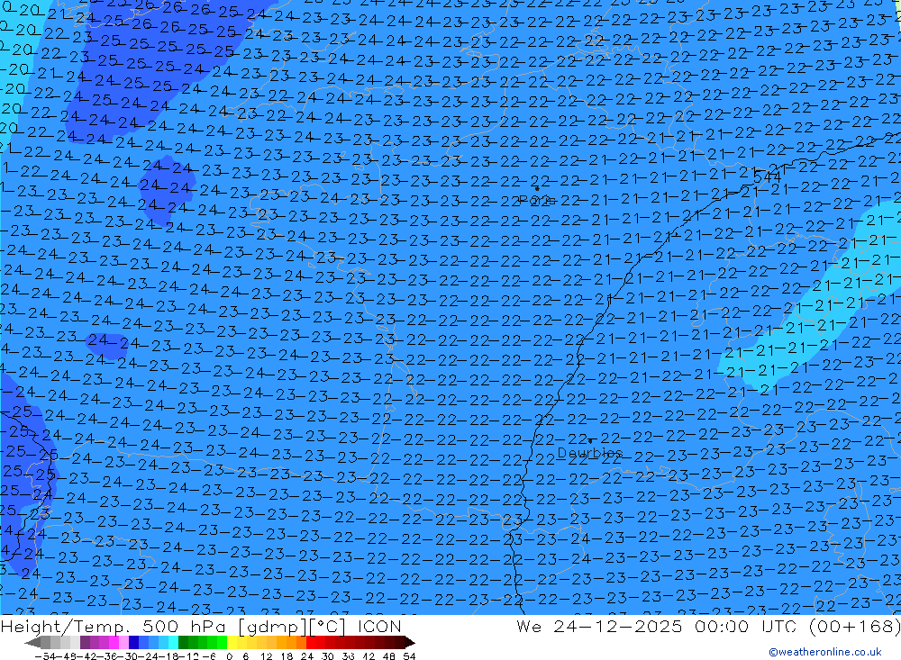Pick the darkest green legend swatch at -18
The height and width of the screenshot is (660, 901).
(x=183, y=642)
